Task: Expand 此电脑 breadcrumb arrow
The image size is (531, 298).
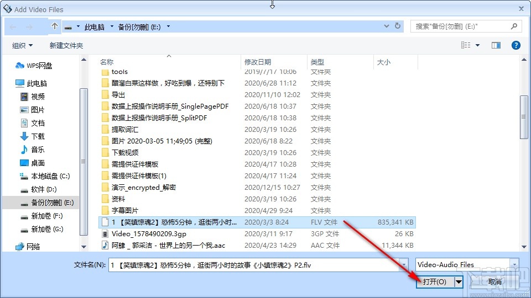Action: click(112, 26)
